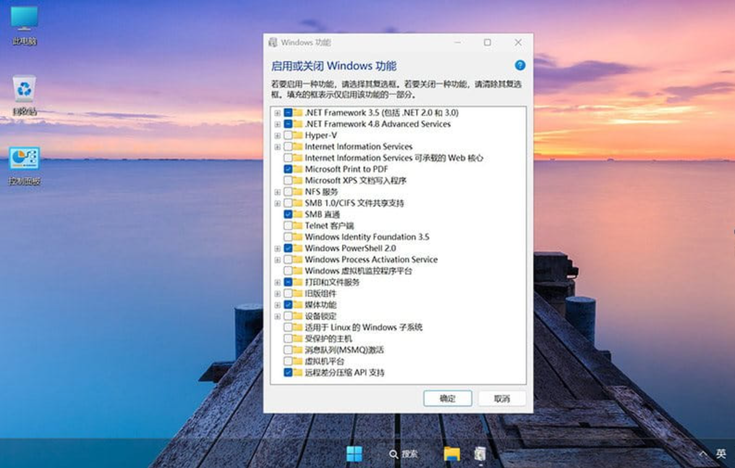Toggle the .NET Framework 3.5 checkbox
Screen dimensions: 735x468
[288, 113]
